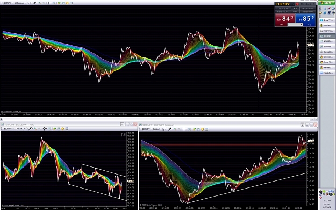Toggle the crosshair tool in Second chart
The width and height of the screenshot is (336, 210).
[184, 129]
